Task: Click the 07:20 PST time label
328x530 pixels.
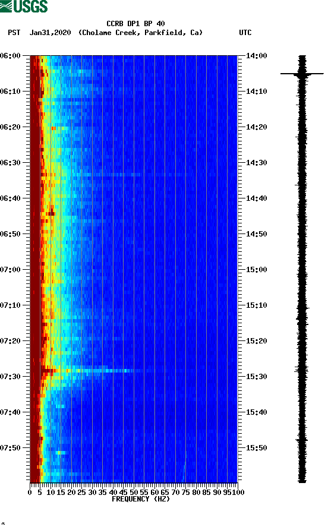Action: (11, 340)
